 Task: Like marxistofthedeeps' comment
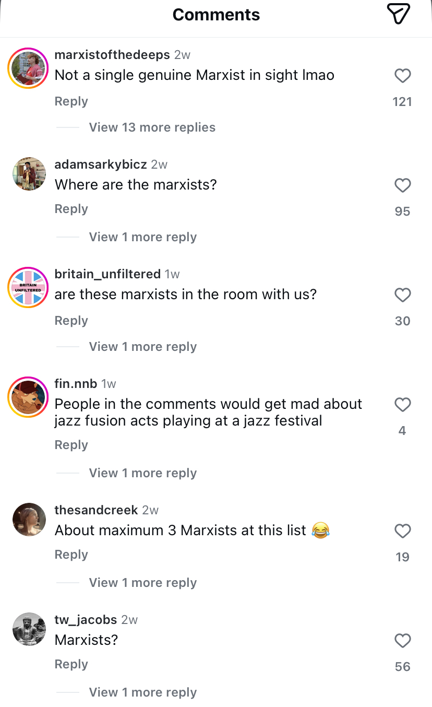pos(402,76)
